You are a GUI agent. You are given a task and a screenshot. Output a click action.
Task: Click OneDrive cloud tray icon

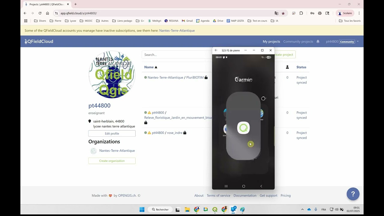pyautogui.click(x=309, y=209)
